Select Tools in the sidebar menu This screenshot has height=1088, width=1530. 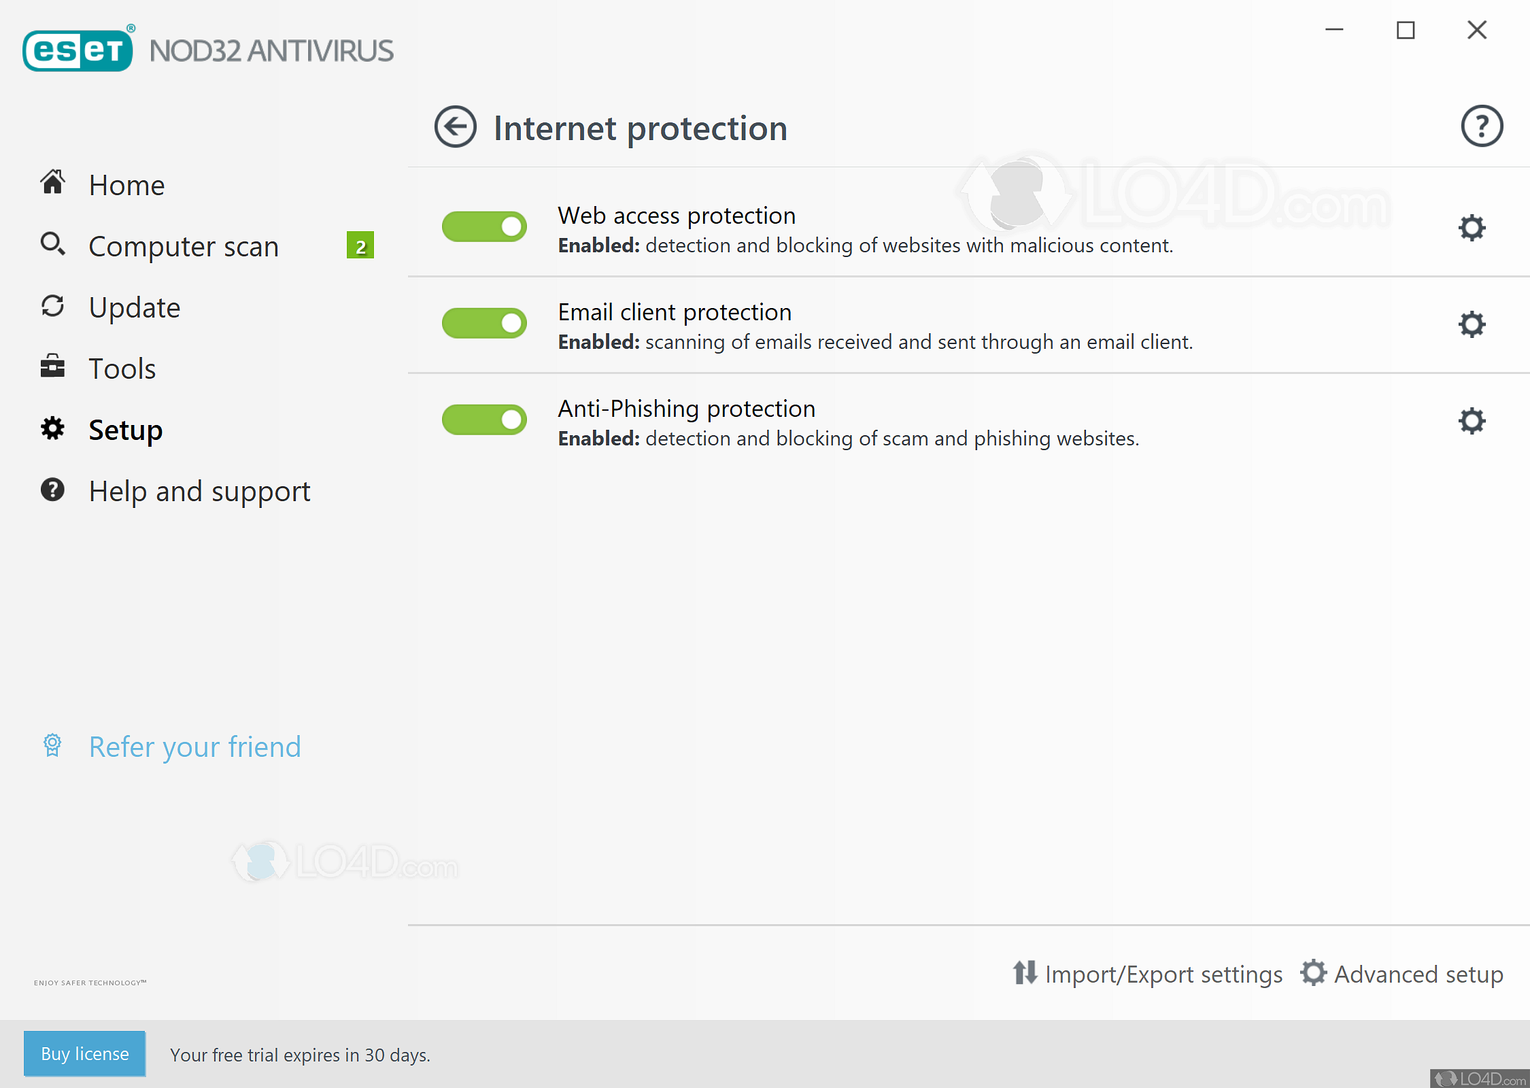[122, 367]
